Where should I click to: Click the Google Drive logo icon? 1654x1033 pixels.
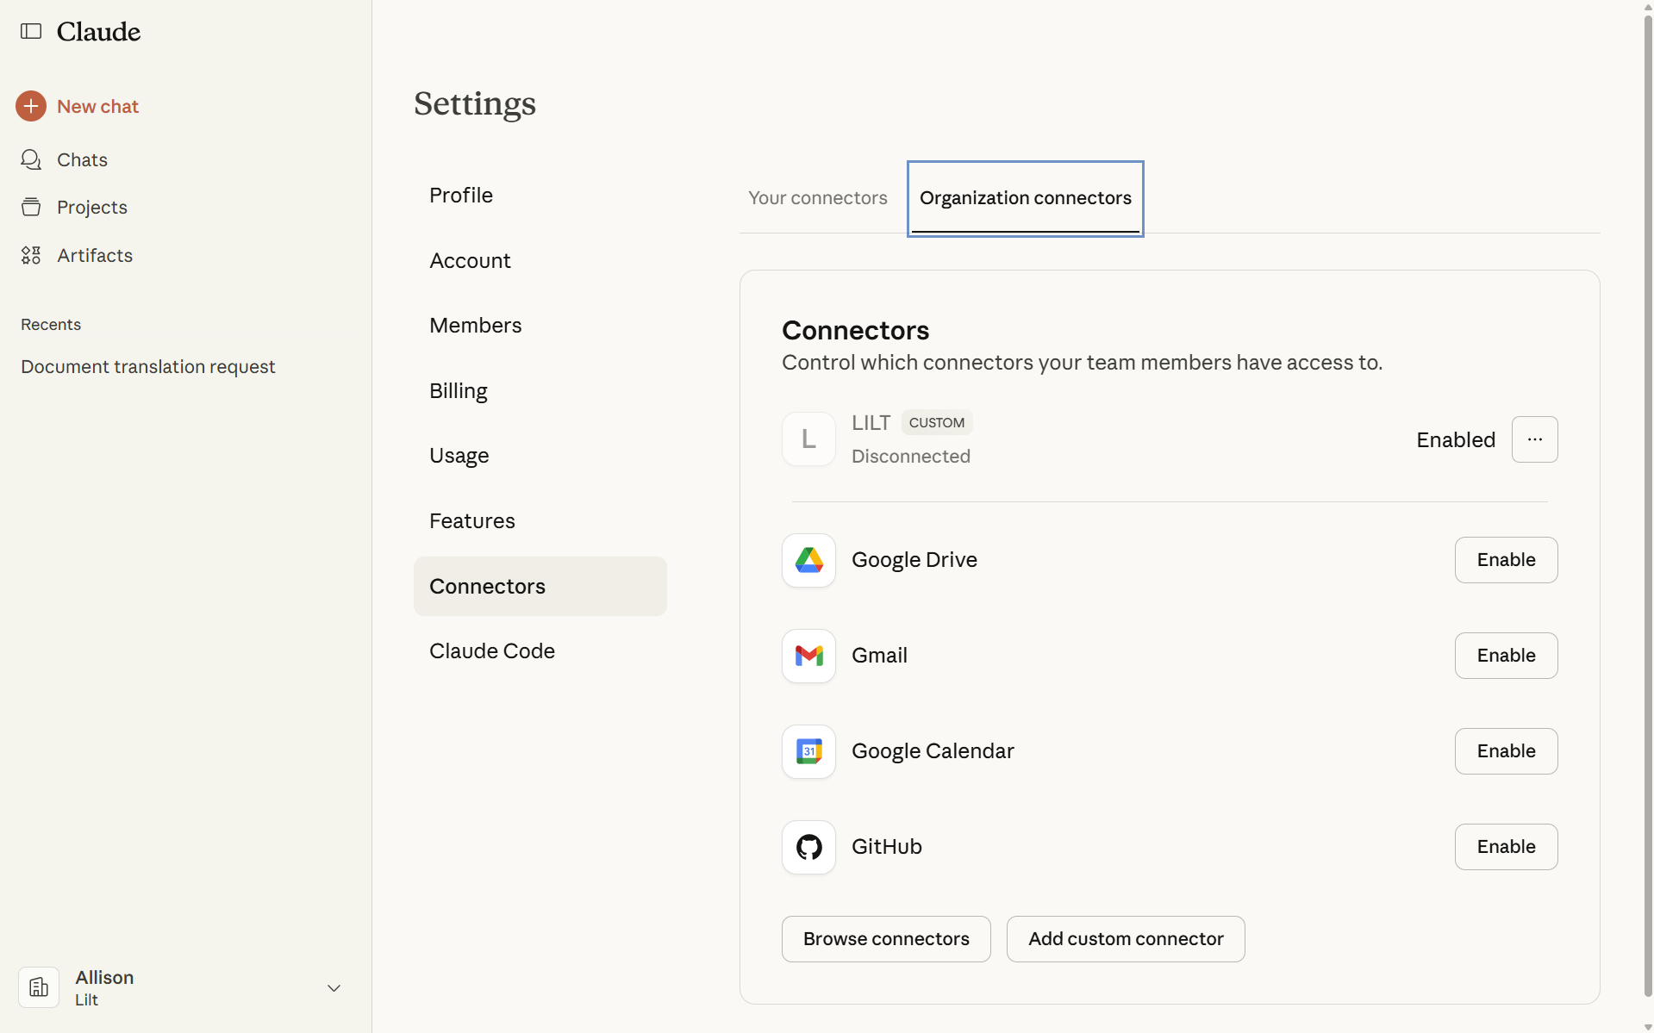point(808,560)
